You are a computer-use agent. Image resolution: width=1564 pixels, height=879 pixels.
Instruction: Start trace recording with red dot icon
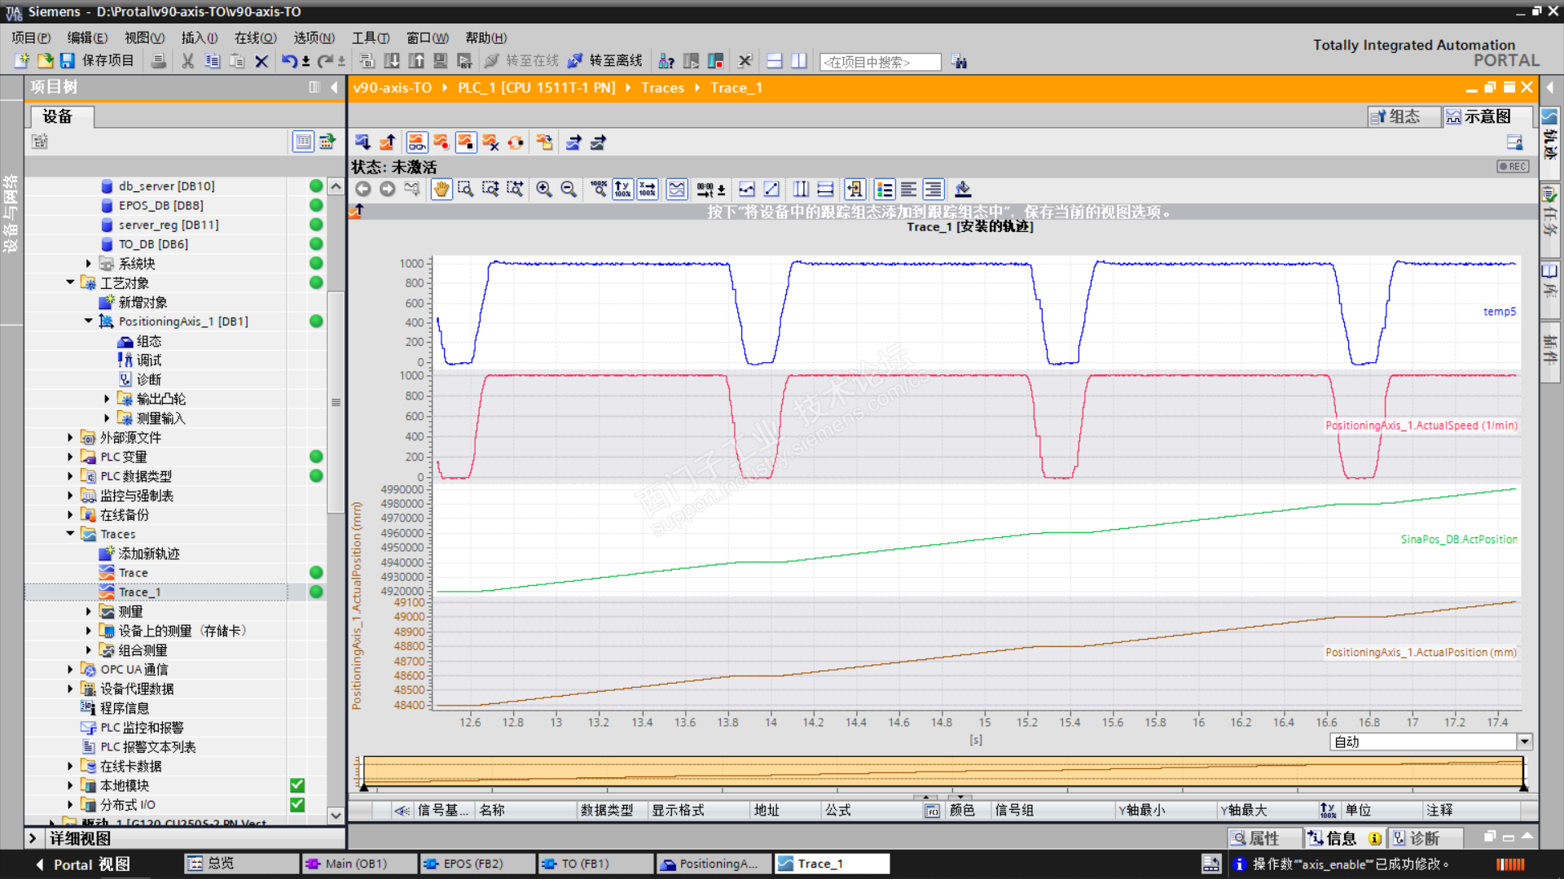pyautogui.click(x=441, y=142)
